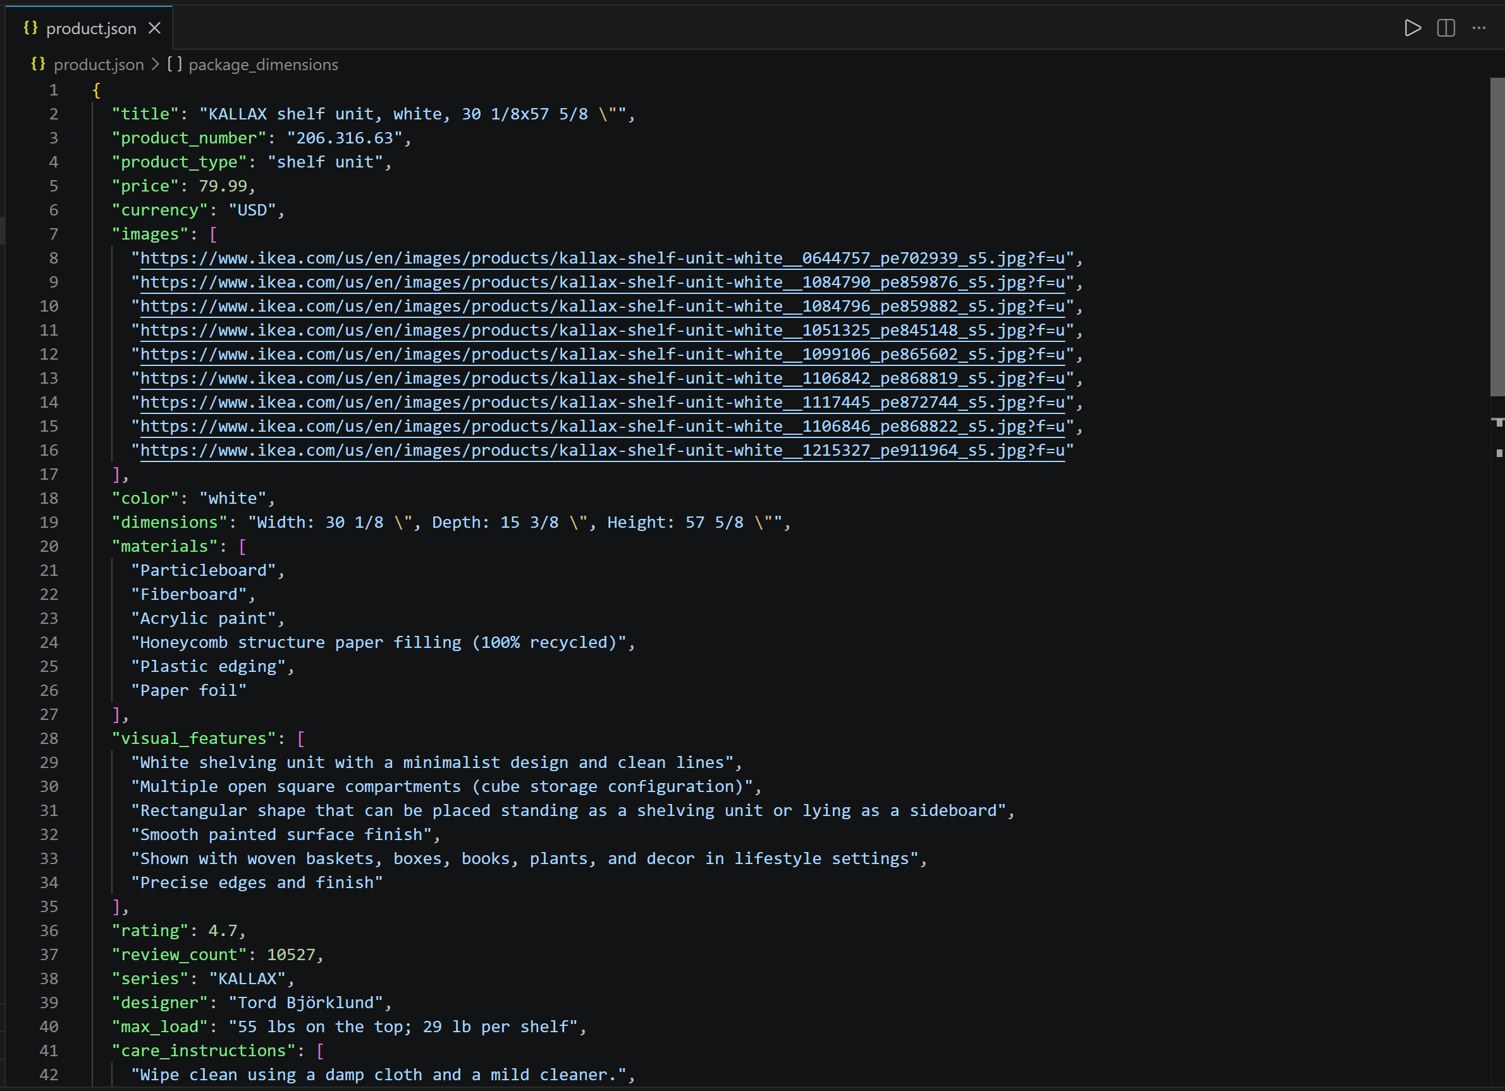This screenshot has width=1505, height=1091.
Task: Click the closing bracket on line 17
Action: point(116,474)
